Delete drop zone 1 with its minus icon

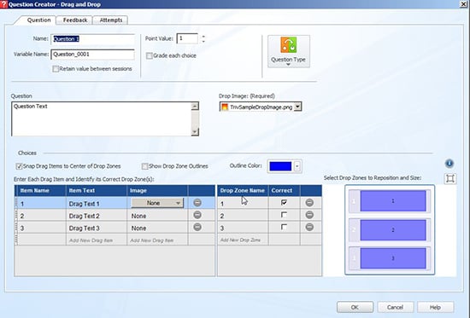tap(309, 203)
